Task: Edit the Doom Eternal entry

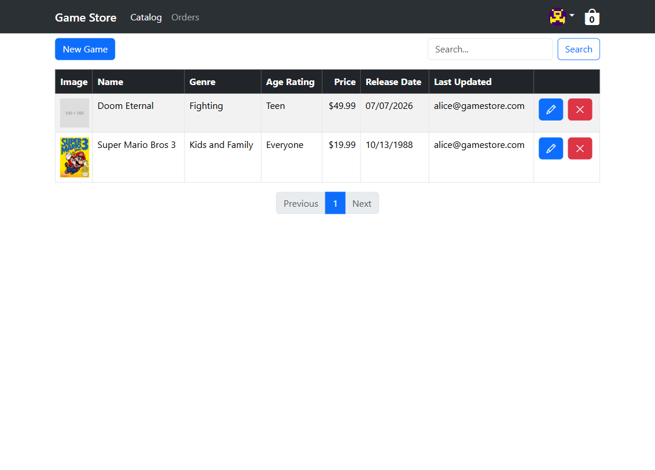Action: pos(551,109)
